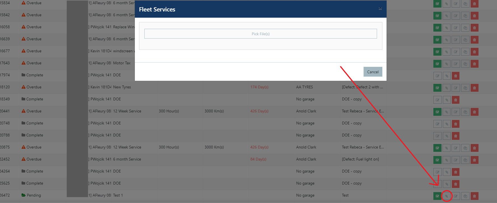Attach a file to service 15834

coord(447,4)
